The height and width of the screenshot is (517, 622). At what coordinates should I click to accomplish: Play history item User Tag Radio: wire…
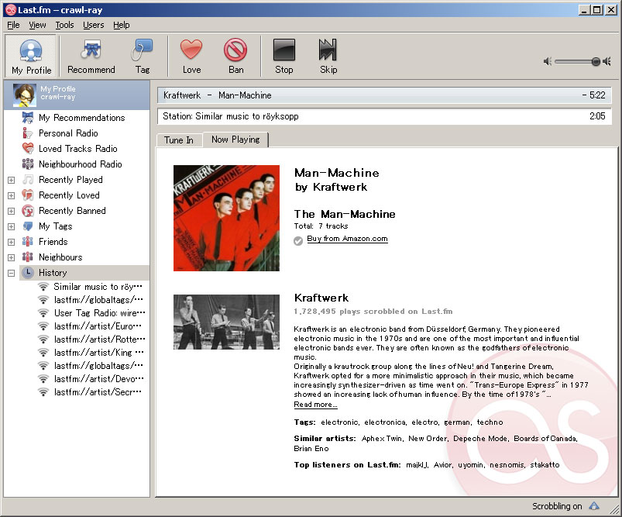(x=91, y=313)
